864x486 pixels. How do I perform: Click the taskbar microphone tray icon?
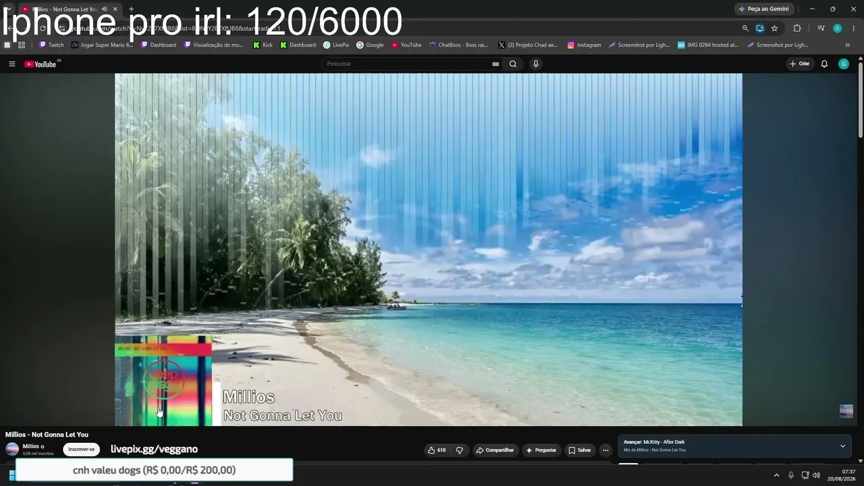[790, 475]
